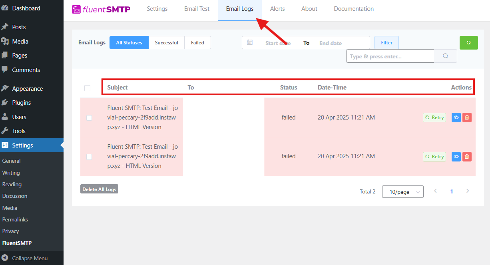Open Pages icon in sidebar

(x=5, y=55)
